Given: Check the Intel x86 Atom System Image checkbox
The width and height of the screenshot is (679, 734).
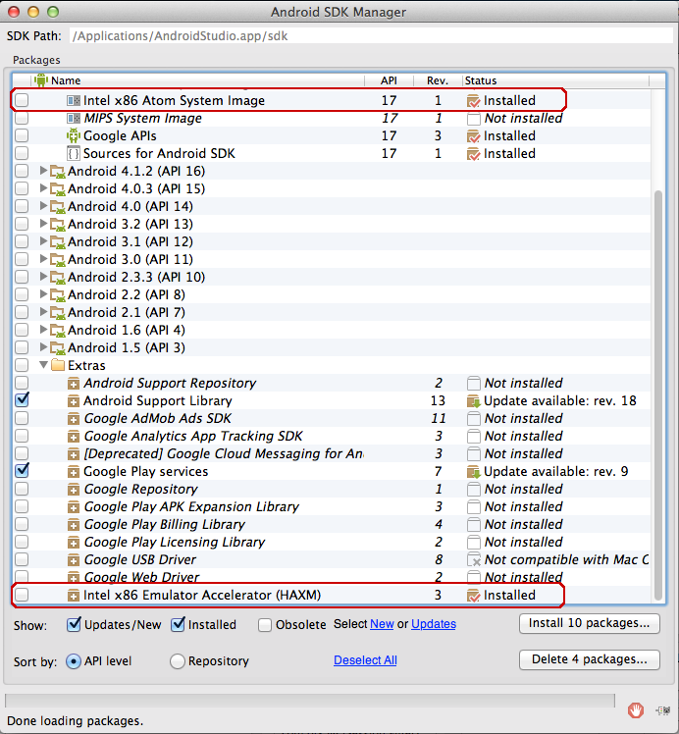Looking at the screenshot, I should (x=22, y=100).
